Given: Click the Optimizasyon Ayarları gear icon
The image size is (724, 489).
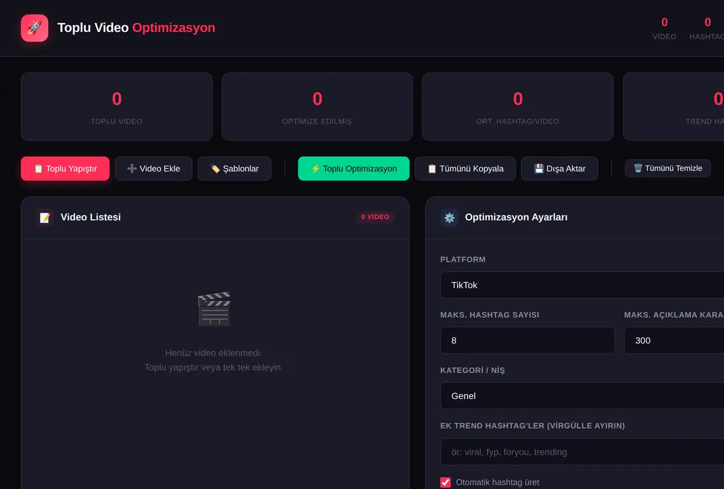Looking at the screenshot, I should (449, 218).
